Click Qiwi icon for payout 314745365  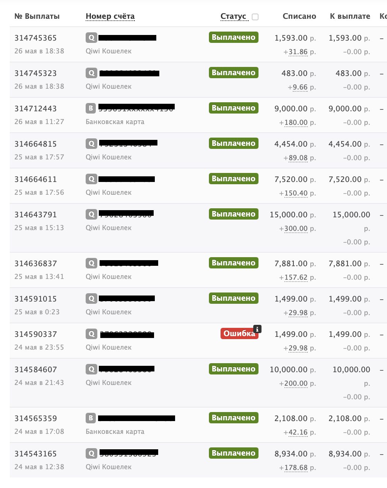[x=91, y=38]
